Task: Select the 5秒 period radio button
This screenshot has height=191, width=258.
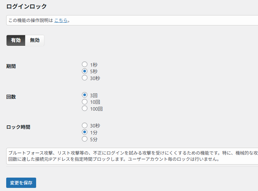Action: tap(85, 71)
